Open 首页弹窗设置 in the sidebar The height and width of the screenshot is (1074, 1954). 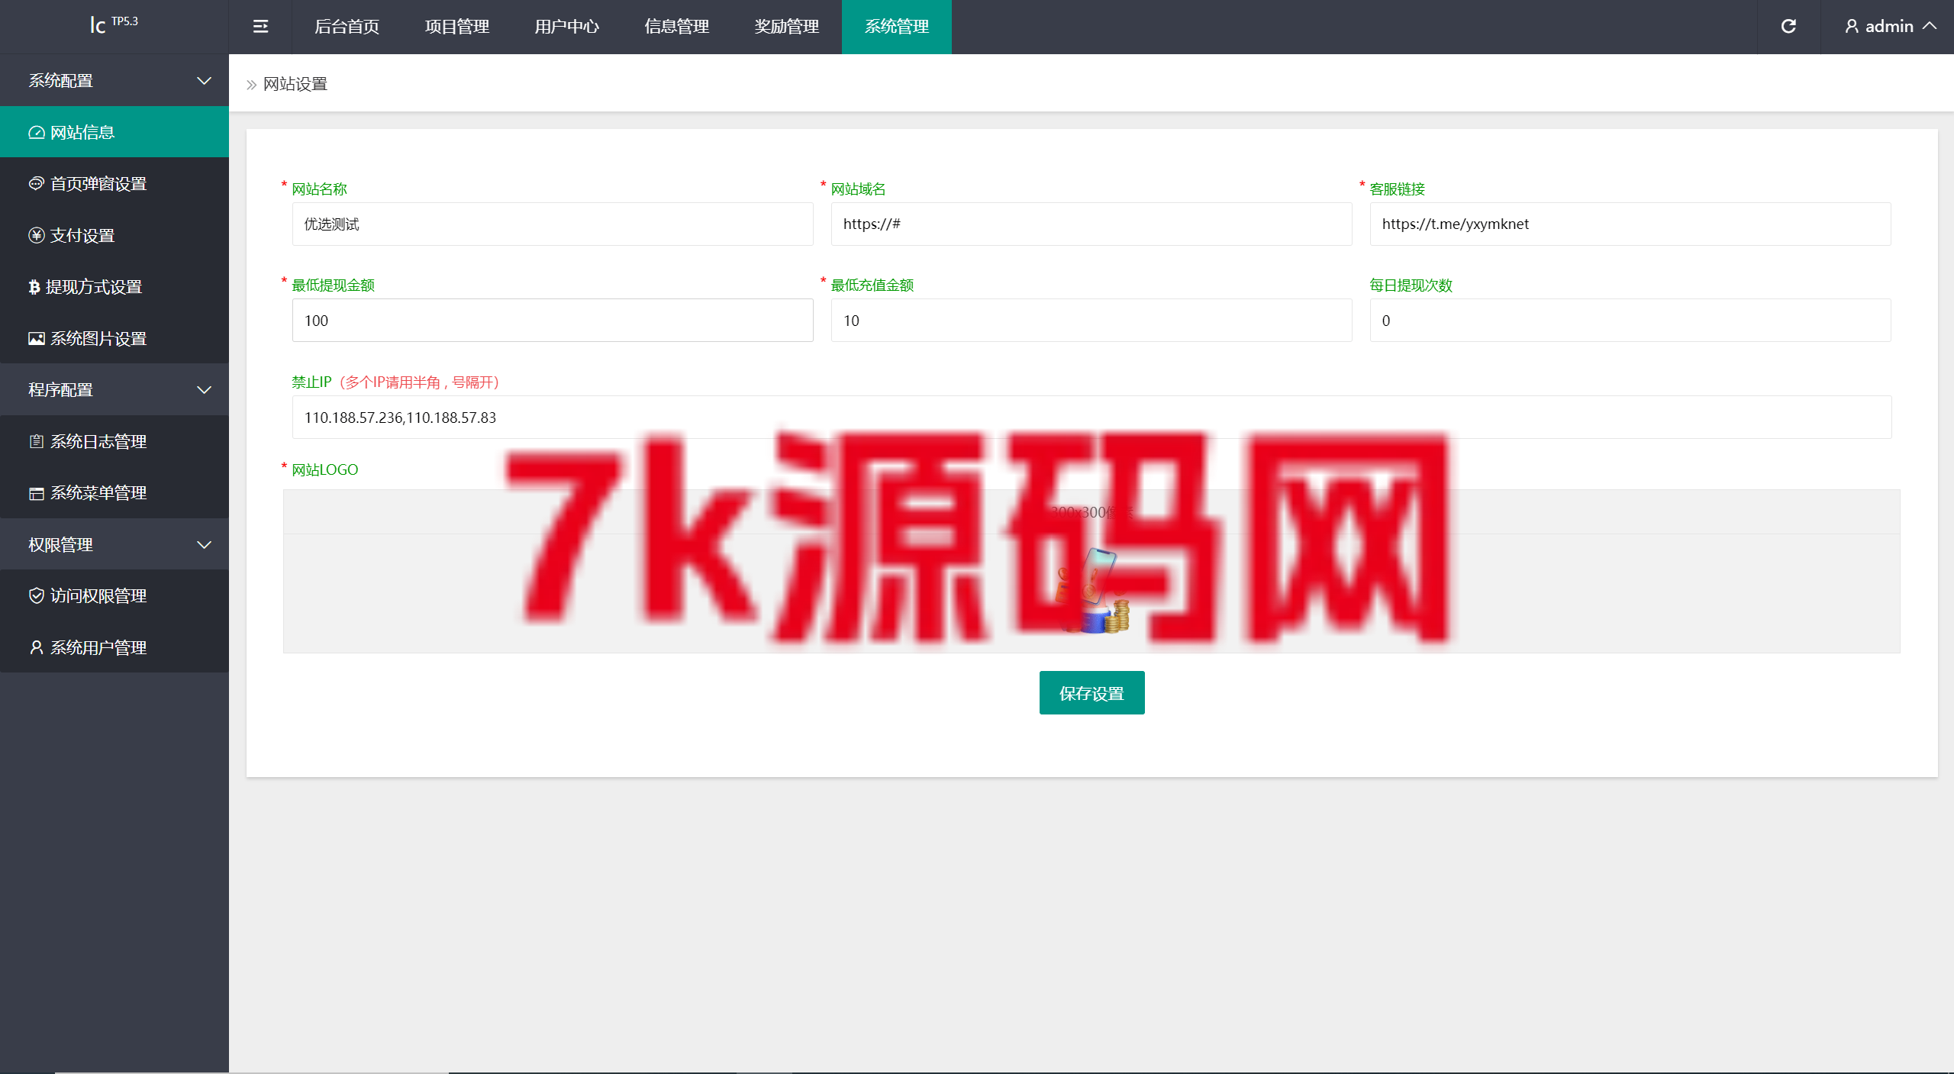tap(114, 183)
